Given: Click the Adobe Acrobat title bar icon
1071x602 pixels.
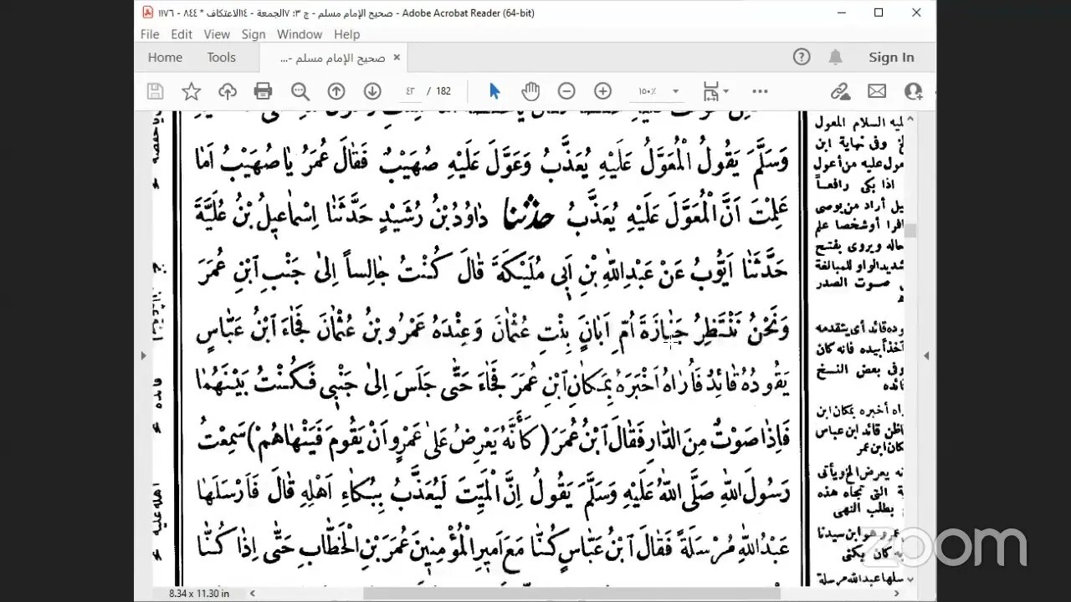Looking at the screenshot, I should pyautogui.click(x=147, y=13).
